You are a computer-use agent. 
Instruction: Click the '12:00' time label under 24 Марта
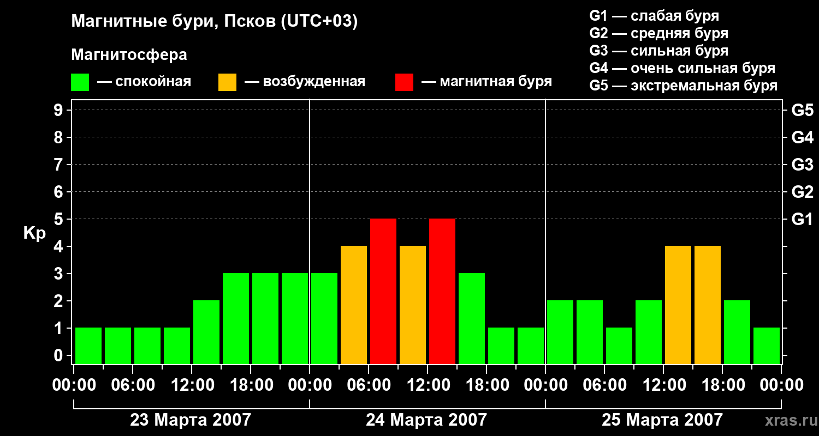click(428, 385)
